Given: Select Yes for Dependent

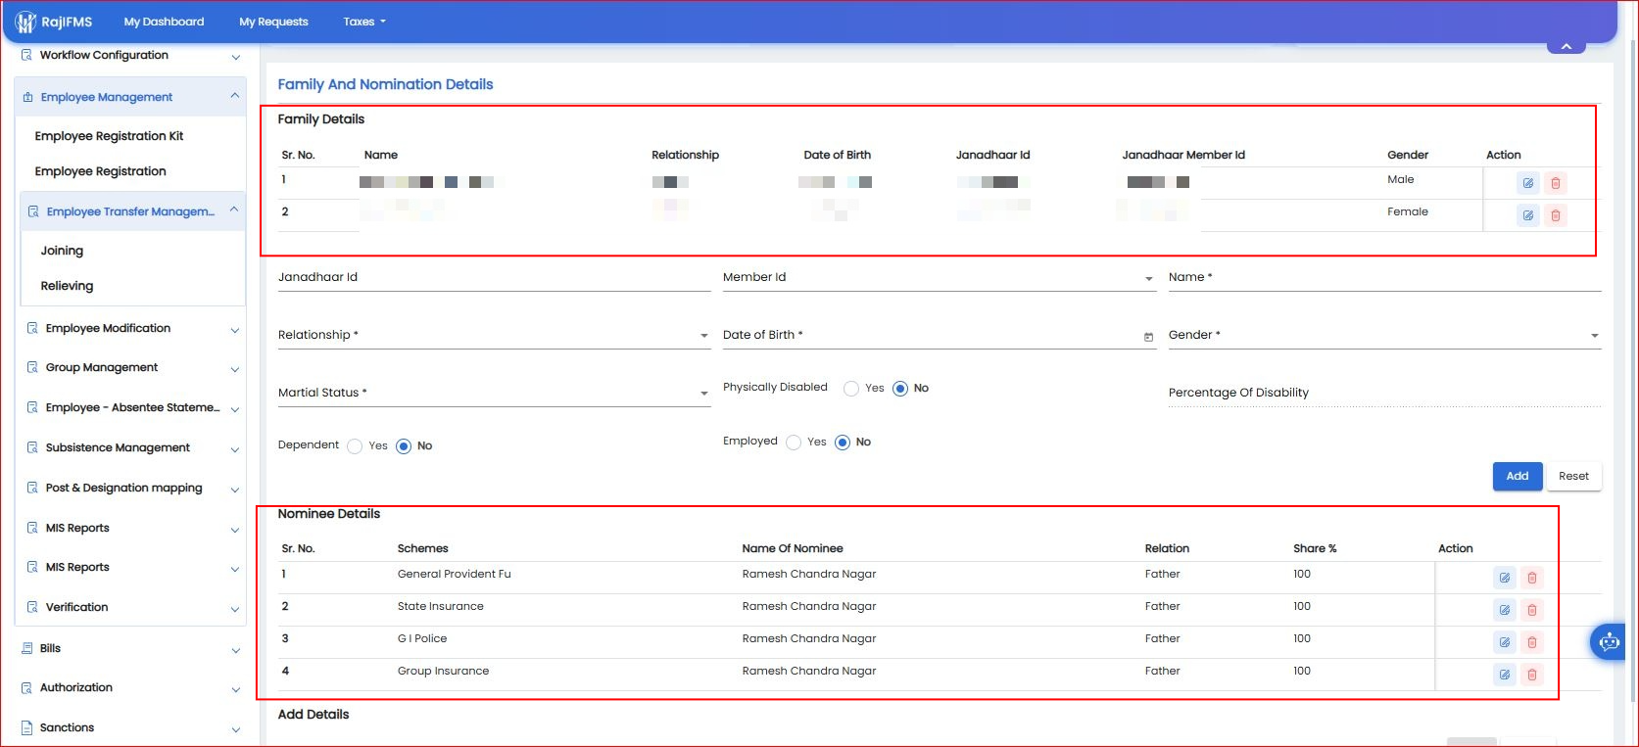Looking at the screenshot, I should 355,446.
